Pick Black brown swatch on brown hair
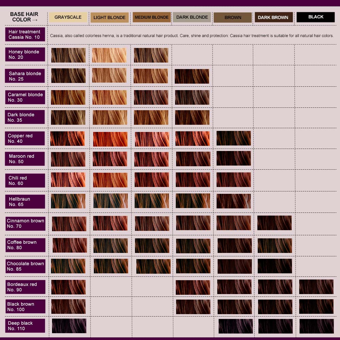The height and width of the screenshot is (340, 340). [235, 307]
